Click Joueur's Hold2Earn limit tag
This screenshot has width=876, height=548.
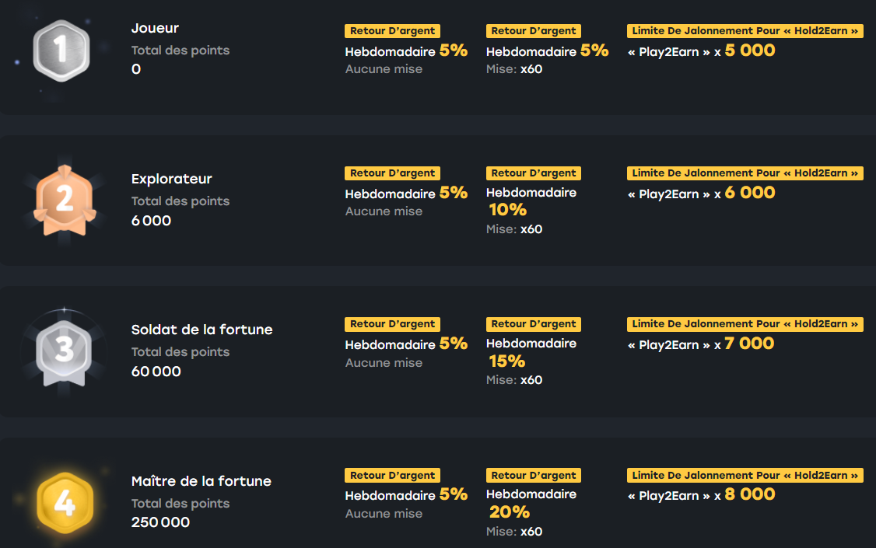[x=745, y=31]
